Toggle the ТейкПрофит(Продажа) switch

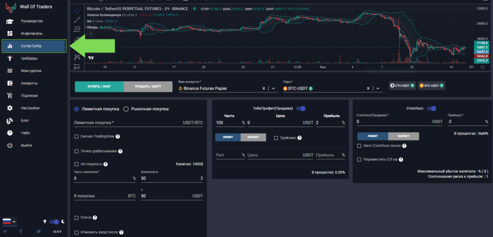click(300, 109)
